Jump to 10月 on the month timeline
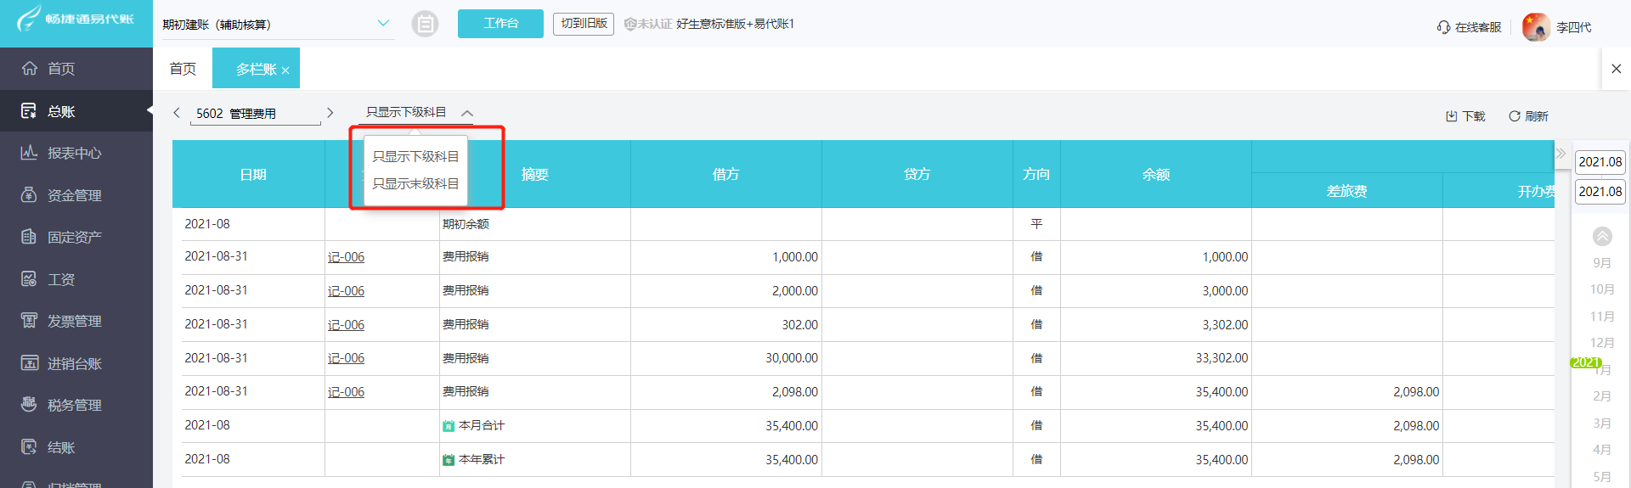 (1602, 289)
